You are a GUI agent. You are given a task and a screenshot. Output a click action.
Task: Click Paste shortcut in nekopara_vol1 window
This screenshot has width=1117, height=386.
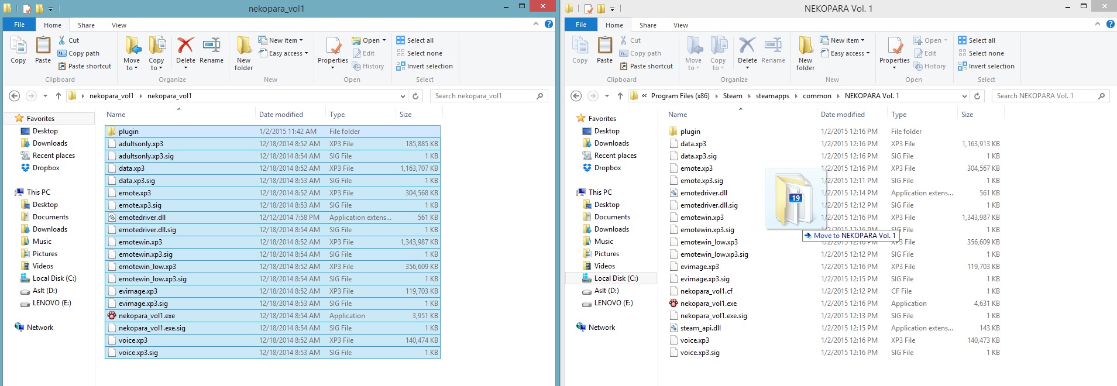pyautogui.click(x=84, y=66)
